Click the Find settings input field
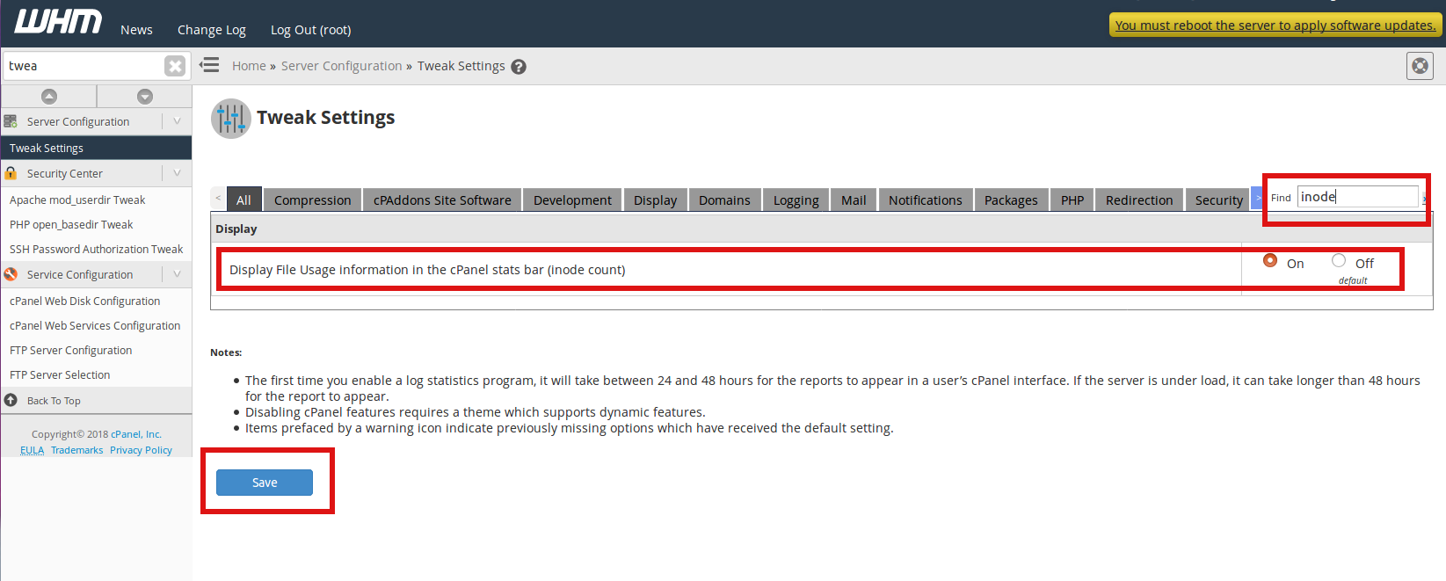The image size is (1446, 581). click(1357, 197)
